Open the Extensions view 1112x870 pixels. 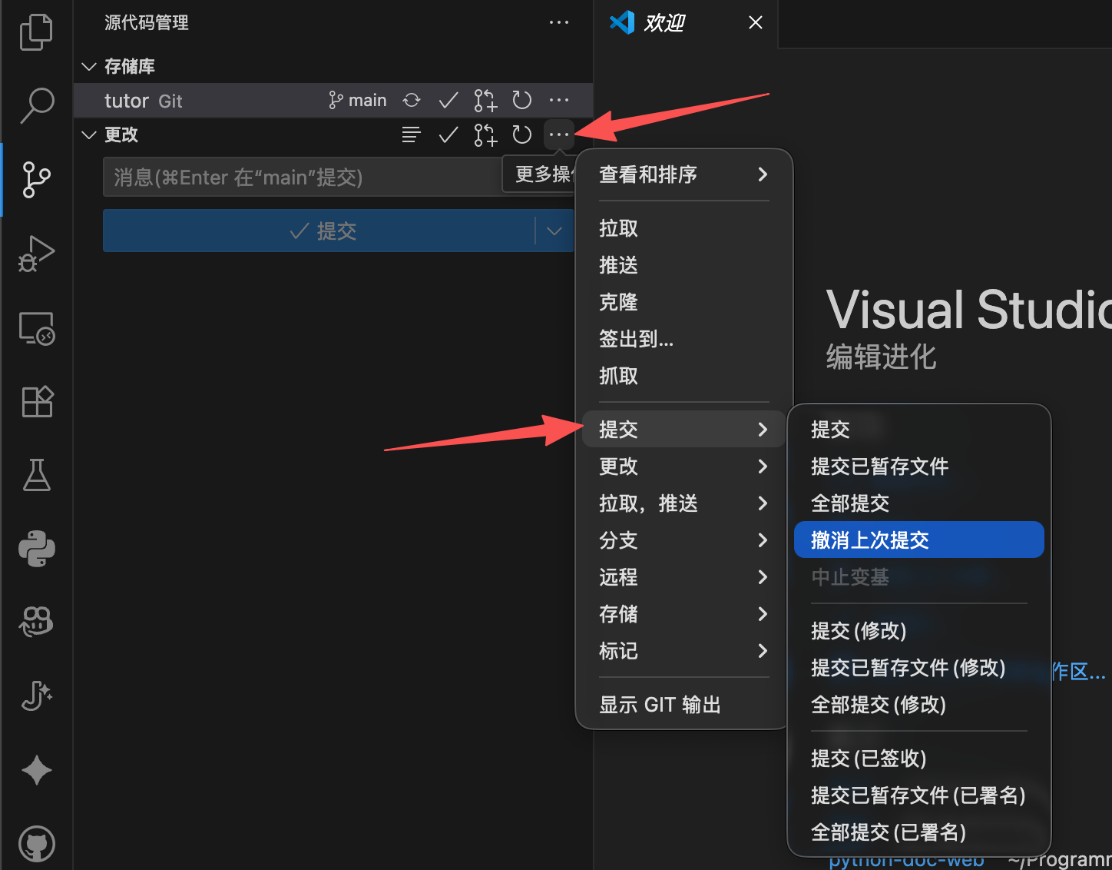36,401
